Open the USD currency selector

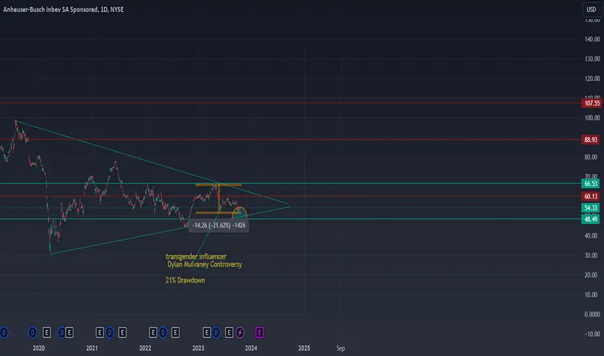[x=591, y=9]
